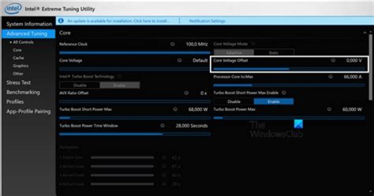
Task: Click the AVX Ratio Offset slider
Action: 135,102
